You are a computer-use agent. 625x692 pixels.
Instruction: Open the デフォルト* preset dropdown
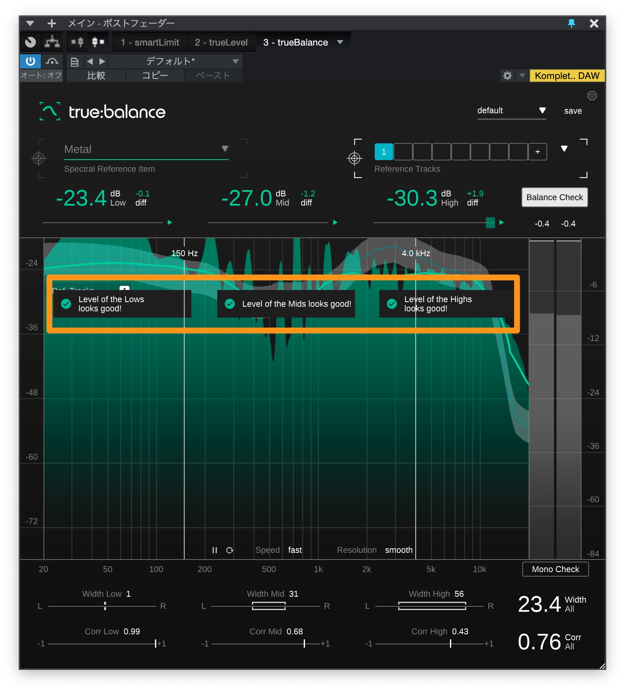(235, 61)
